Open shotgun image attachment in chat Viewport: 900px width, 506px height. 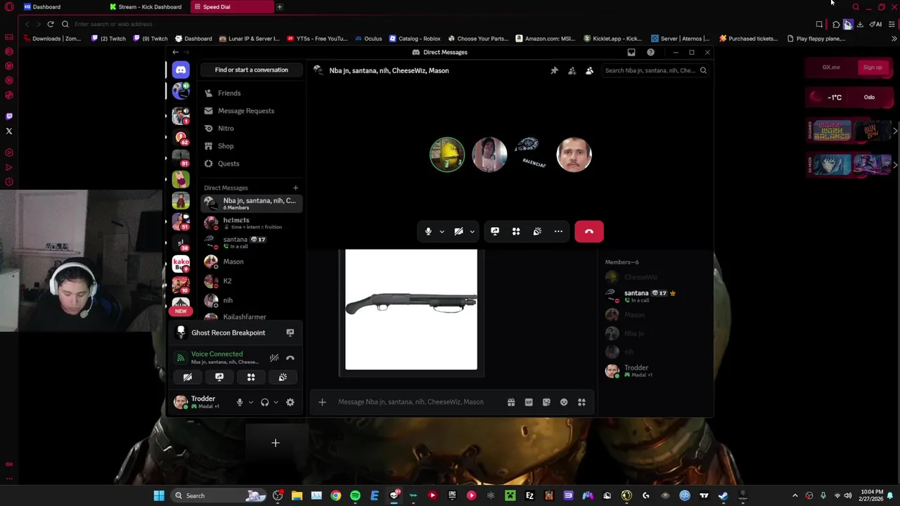[411, 309]
